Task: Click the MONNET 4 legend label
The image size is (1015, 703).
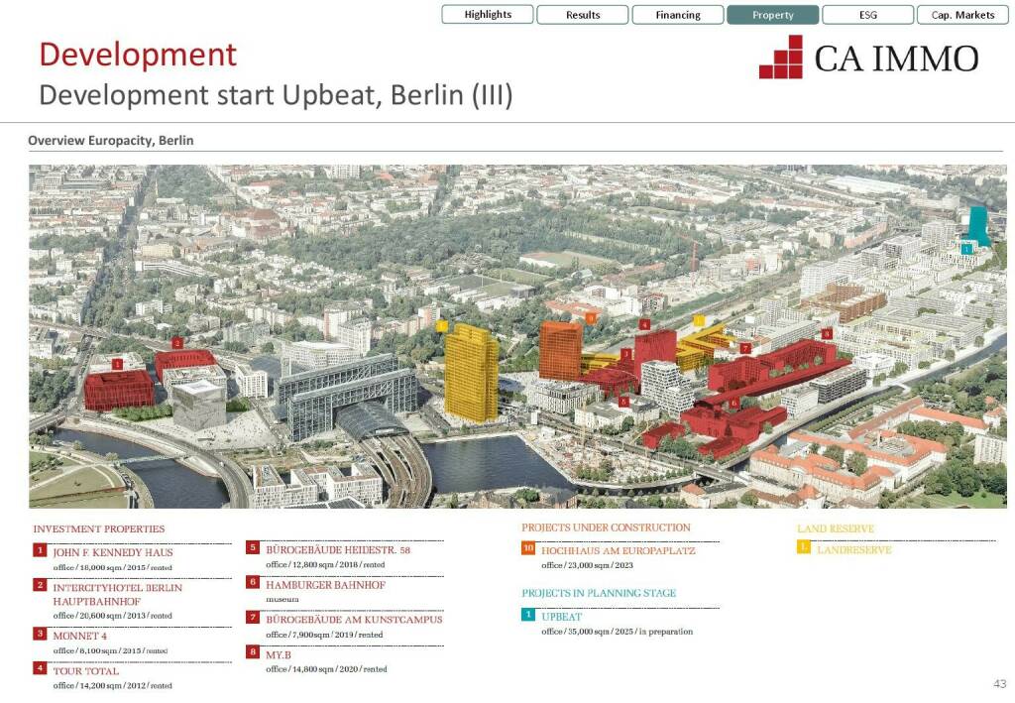Action: click(x=79, y=635)
